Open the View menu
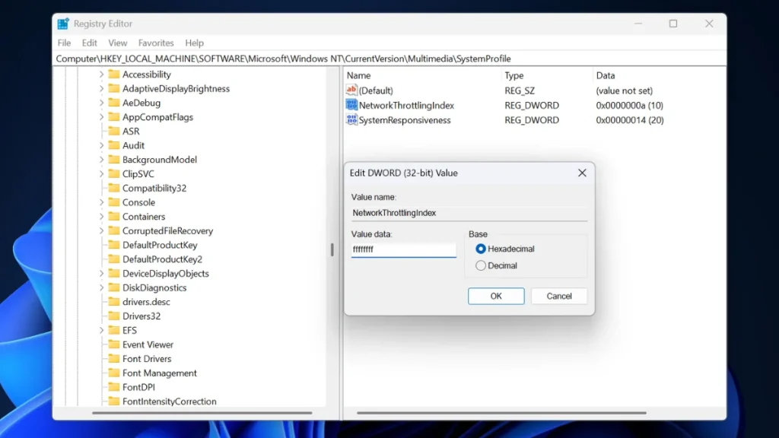779x438 pixels. click(118, 43)
